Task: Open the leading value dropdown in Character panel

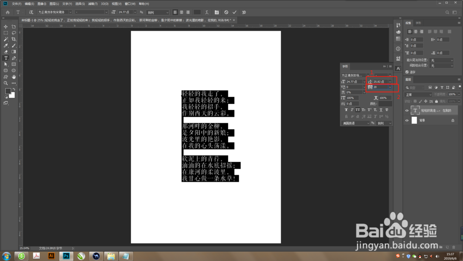Action: 390,82
